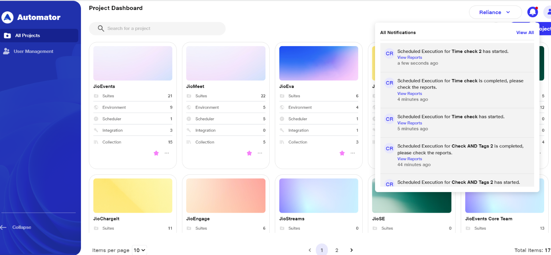The height and width of the screenshot is (255, 551).
Task: Click Environment icon in JioEva card
Action: pos(282,107)
